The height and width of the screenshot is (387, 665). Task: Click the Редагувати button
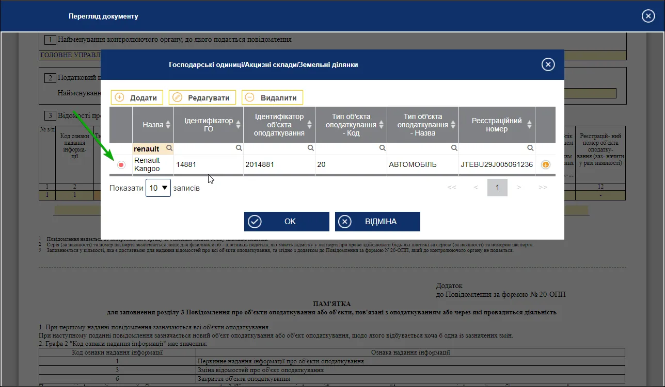click(202, 97)
